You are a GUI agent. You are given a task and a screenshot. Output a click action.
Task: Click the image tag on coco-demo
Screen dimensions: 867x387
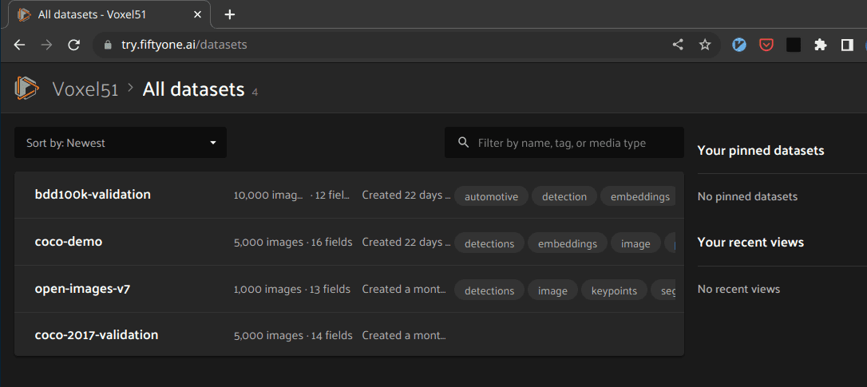pyautogui.click(x=635, y=243)
